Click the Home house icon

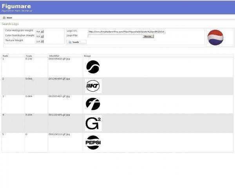pos(4,18)
